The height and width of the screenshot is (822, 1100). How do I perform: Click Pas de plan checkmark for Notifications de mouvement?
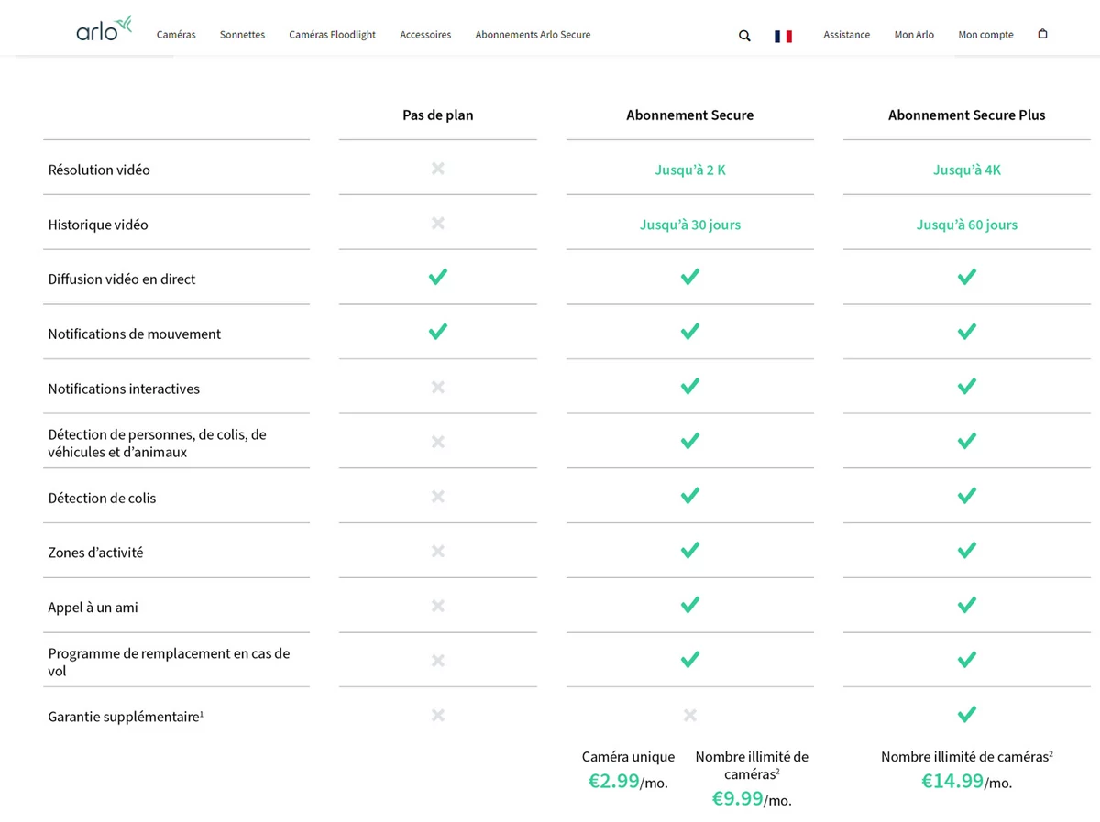point(438,332)
